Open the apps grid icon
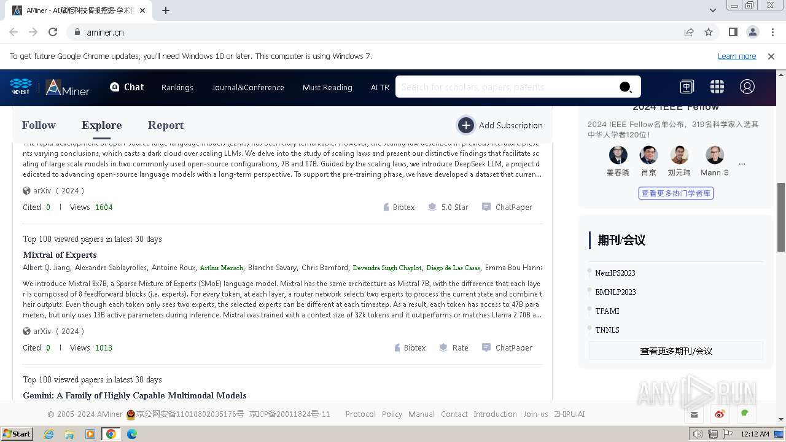Viewport: 786px width, 442px height. tap(717, 87)
